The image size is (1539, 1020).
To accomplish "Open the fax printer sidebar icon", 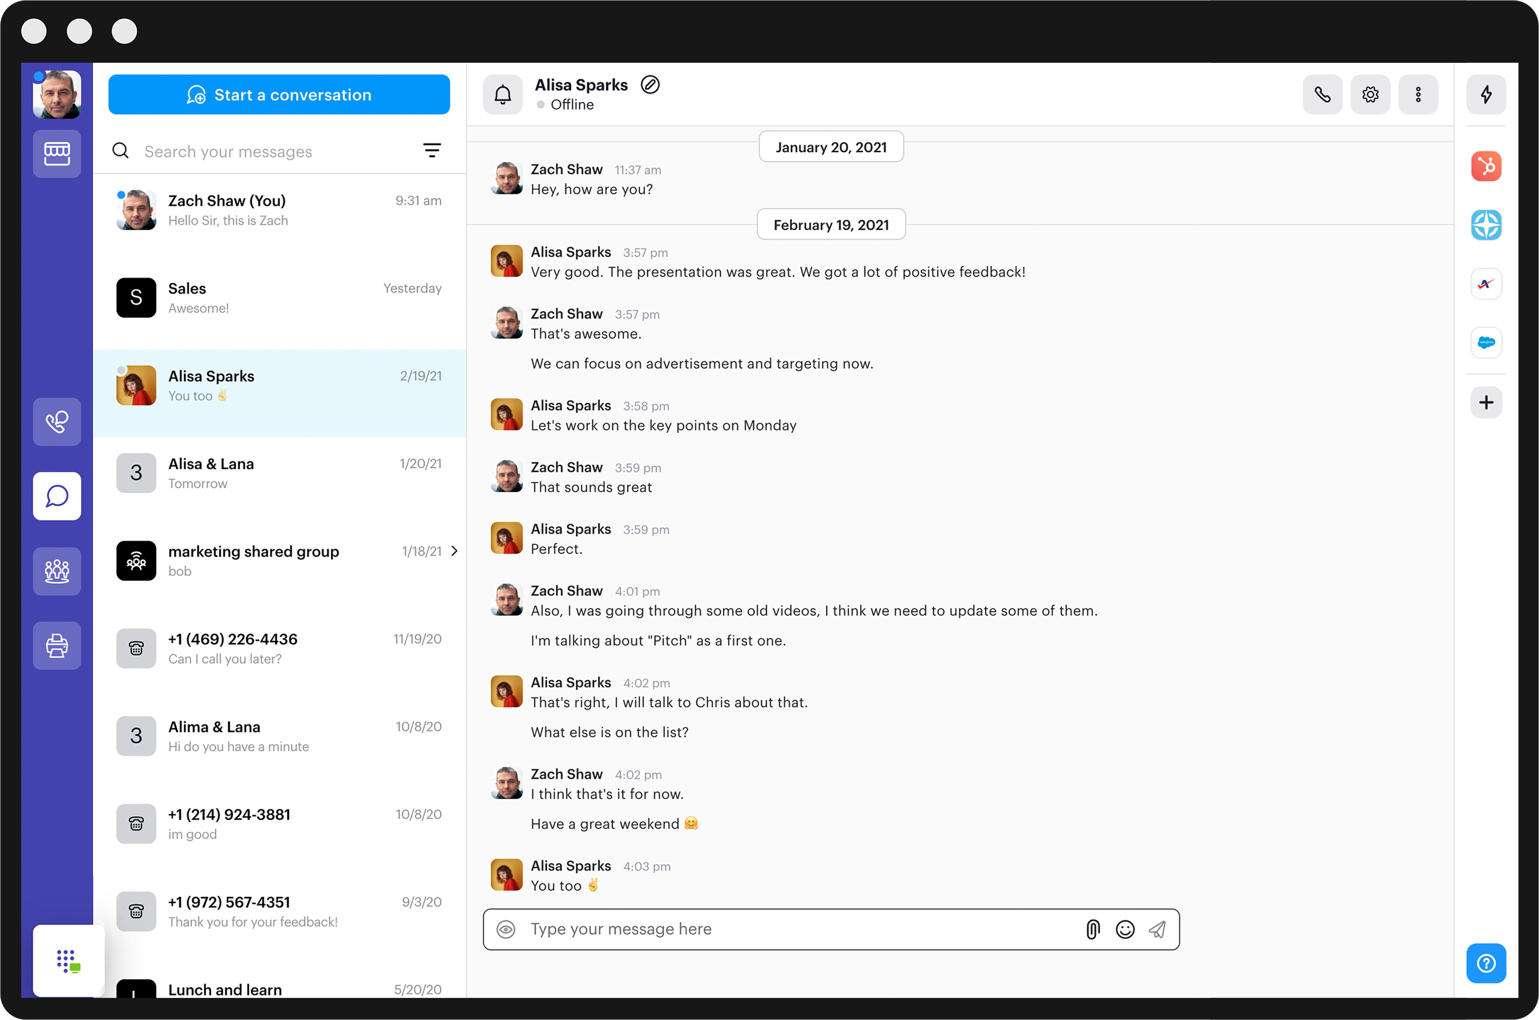I will pyautogui.click(x=57, y=646).
